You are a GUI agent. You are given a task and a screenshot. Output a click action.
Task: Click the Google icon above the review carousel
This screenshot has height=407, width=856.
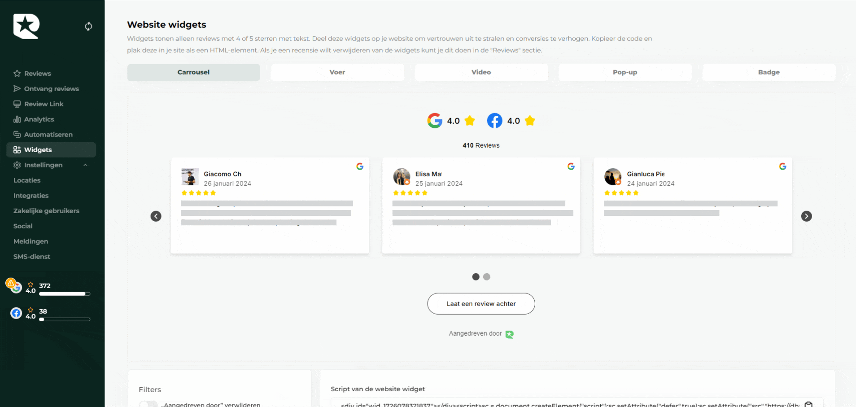click(434, 120)
